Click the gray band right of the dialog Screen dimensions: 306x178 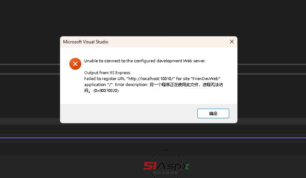272,69
